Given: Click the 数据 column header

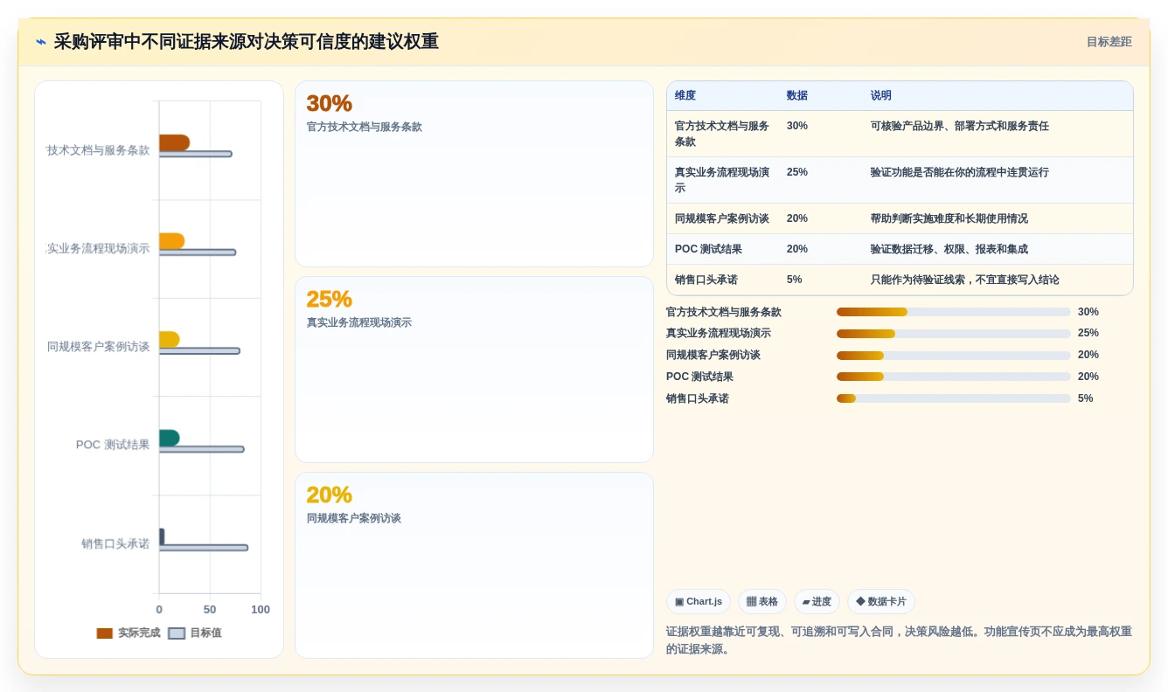Looking at the screenshot, I should click(x=797, y=95).
